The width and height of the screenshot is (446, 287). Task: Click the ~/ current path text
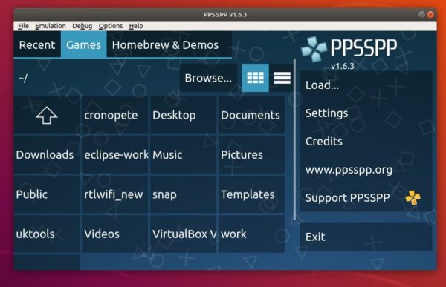coord(23,79)
